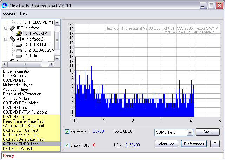The width and height of the screenshot is (225, 160).
Task: Open the SUM8 Test dropdown
Action: (190, 132)
